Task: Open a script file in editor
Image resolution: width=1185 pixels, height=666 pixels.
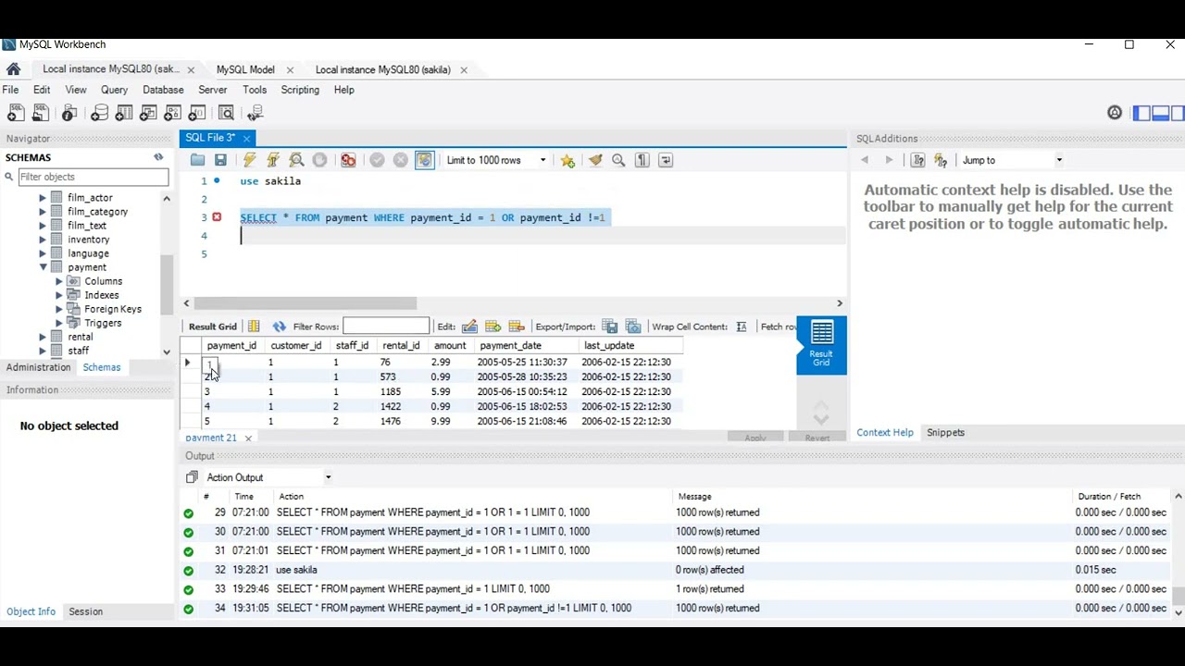Action: [197, 160]
